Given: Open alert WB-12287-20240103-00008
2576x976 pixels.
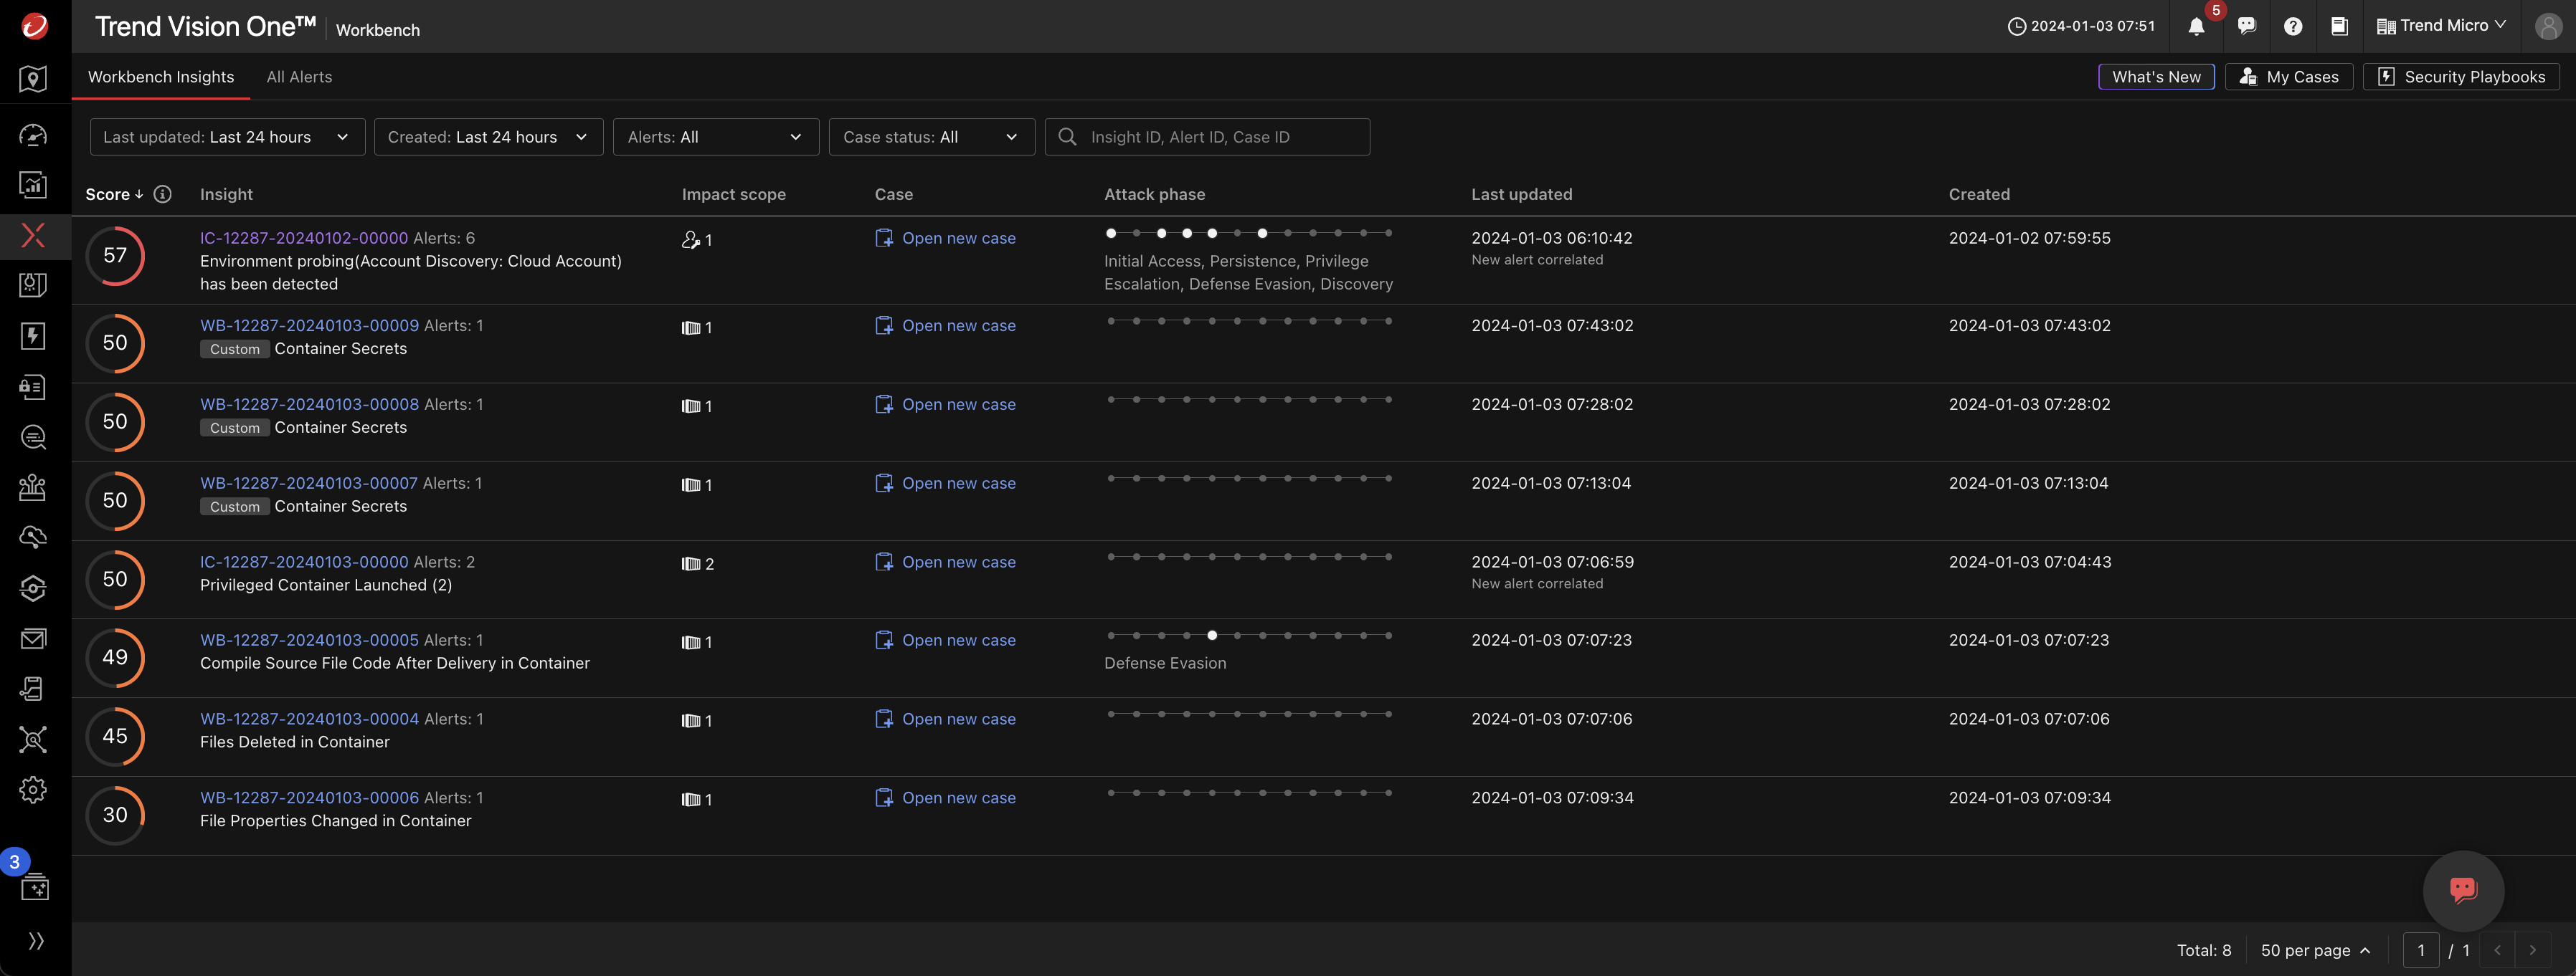Looking at the screenshot, I should [x=309, y=405].
